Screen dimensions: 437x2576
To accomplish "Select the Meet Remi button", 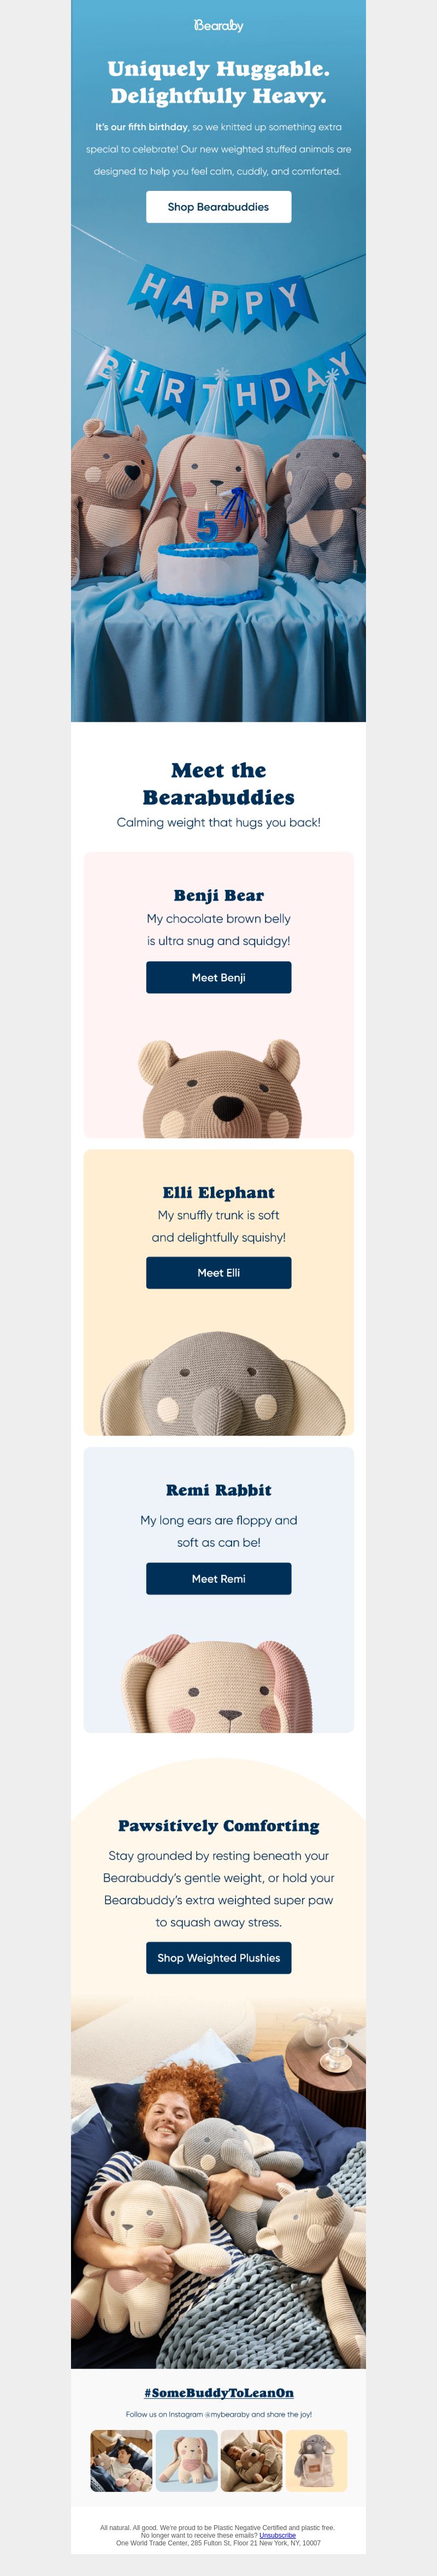I will click(218, 1579).
